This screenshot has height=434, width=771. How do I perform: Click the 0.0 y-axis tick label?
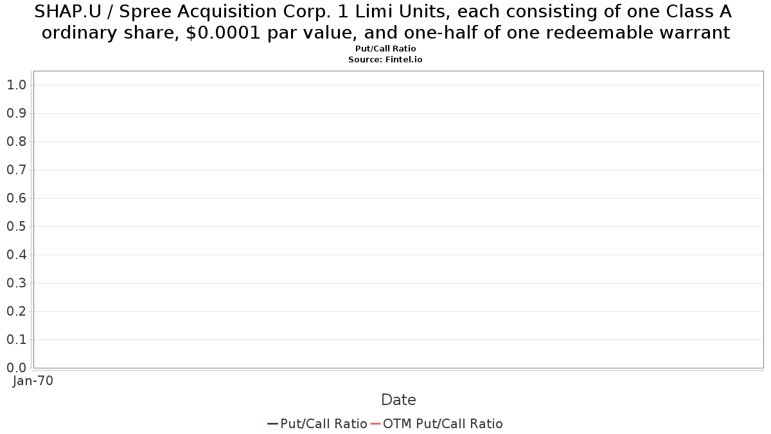pyautogui.click(x=16, y=368)
